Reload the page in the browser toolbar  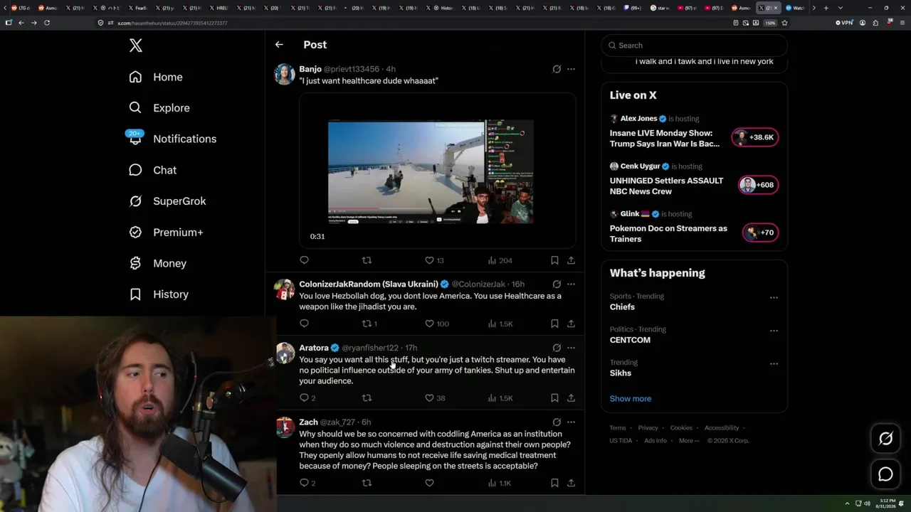47,23
